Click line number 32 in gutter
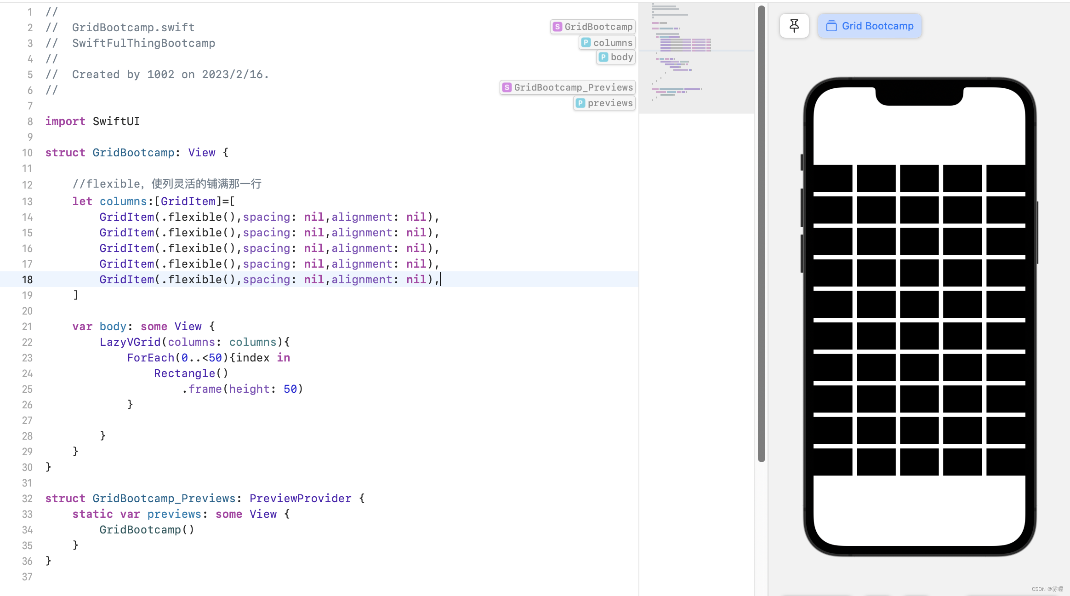 coord(27,499)
